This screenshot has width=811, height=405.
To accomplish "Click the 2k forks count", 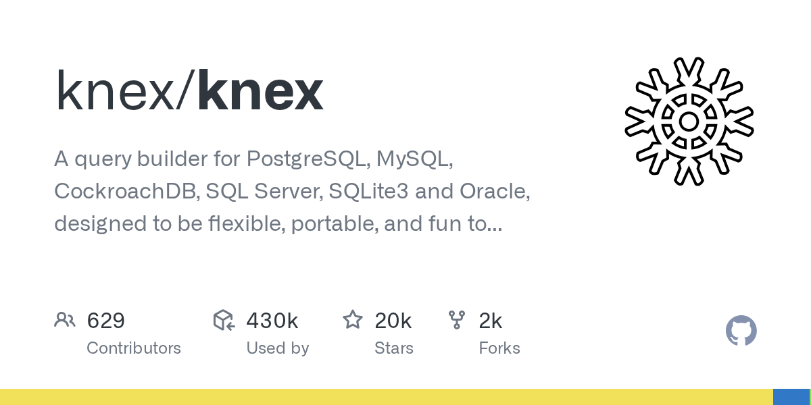I will click(491, 321).
